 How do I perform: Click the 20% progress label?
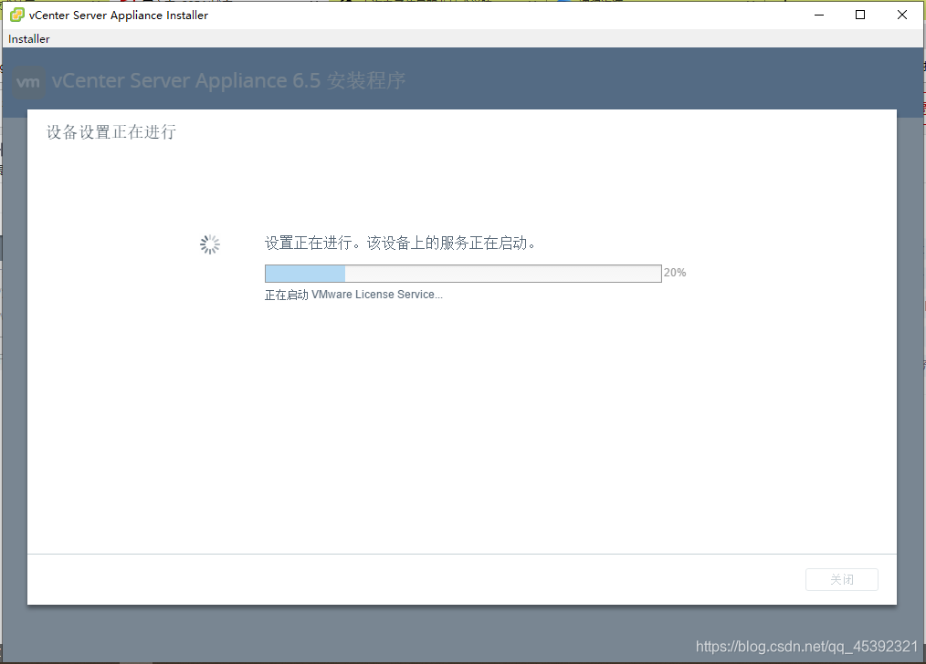coord(675,273)
